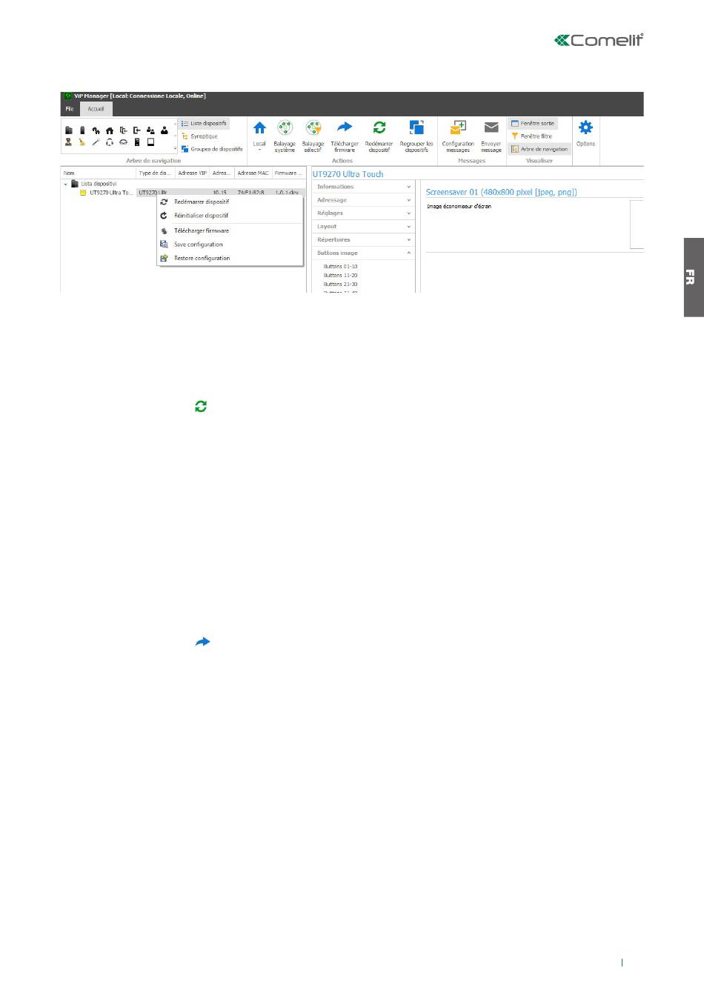The width and height of the screenshot is (704, 999).
Task: Select UT9270 Ultra Touch device row
Action: coord(182,193)
